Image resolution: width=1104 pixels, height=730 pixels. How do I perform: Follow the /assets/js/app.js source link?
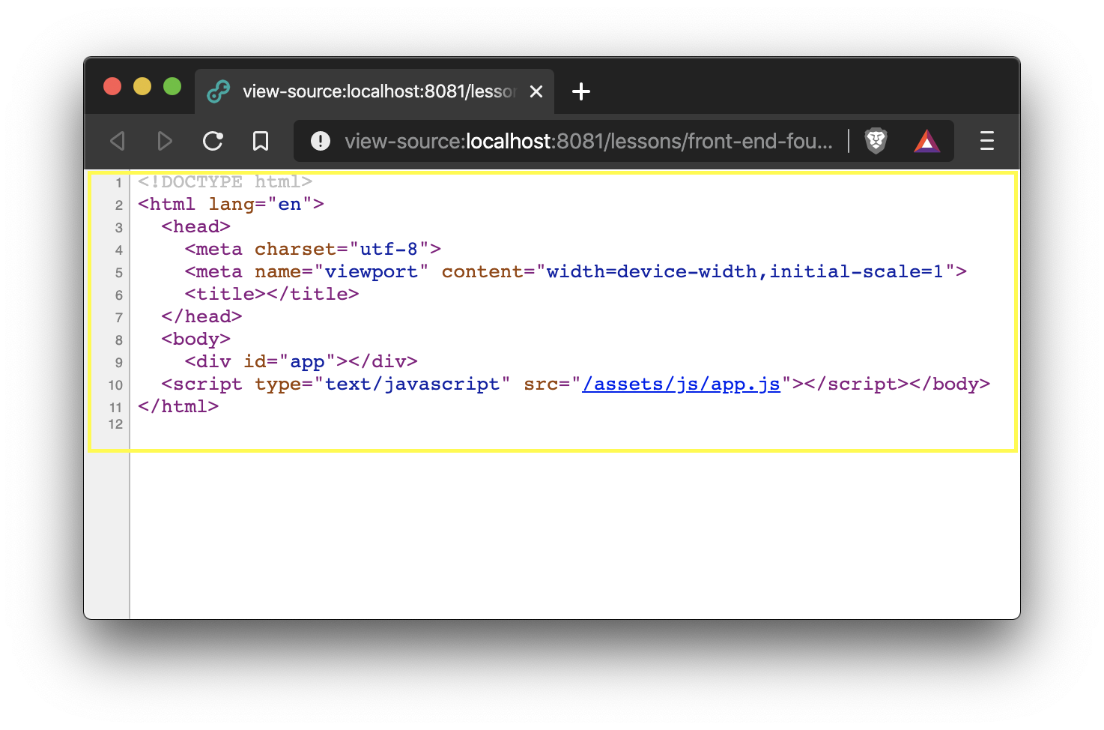[x=680, y=384]
